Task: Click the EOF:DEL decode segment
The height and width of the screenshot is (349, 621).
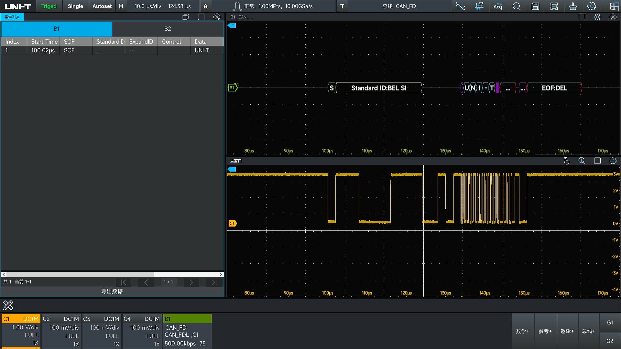Action: (x=554, y=88)
